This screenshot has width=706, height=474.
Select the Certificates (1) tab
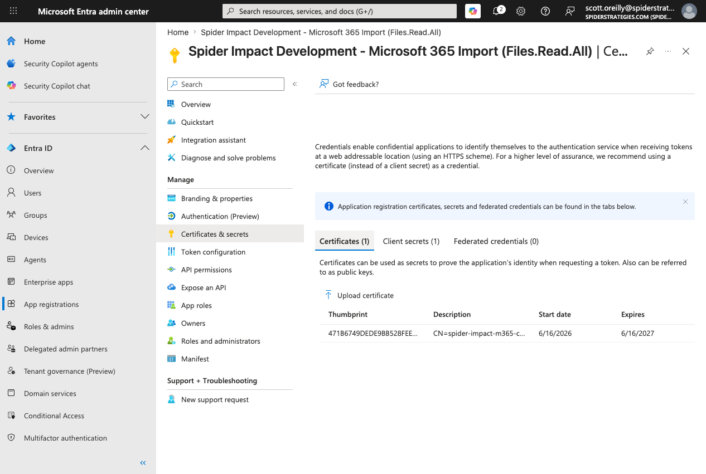[345, 241]
